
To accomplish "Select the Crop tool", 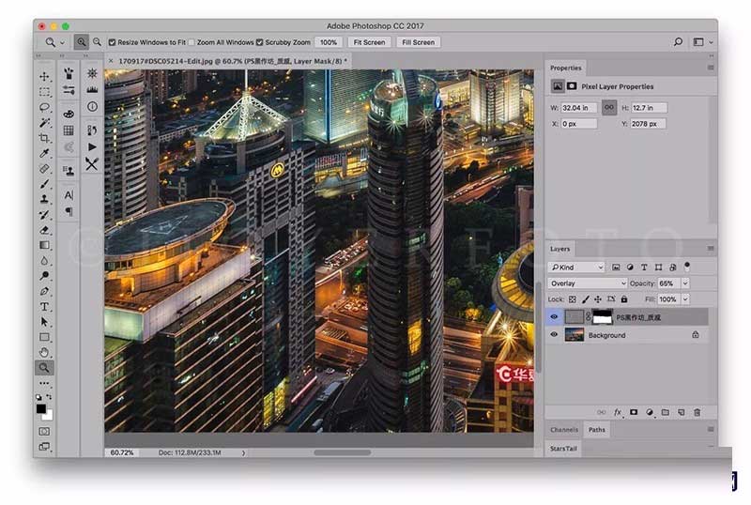I will 44,138.
